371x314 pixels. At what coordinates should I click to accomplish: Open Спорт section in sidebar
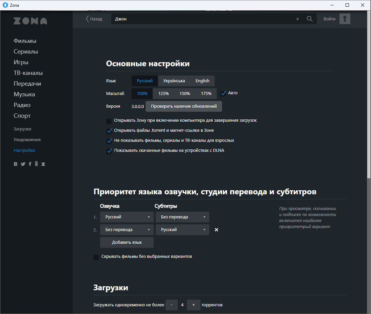click(22, 116)
